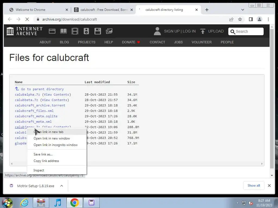Click the Internet Archive logo
The height and width of the screenshot is (208, 278).
click(x=24, y=31)
